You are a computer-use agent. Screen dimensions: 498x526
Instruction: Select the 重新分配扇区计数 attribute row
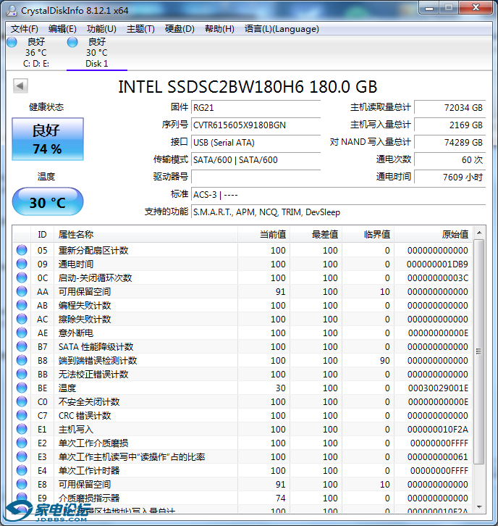(x=242, y=250)
